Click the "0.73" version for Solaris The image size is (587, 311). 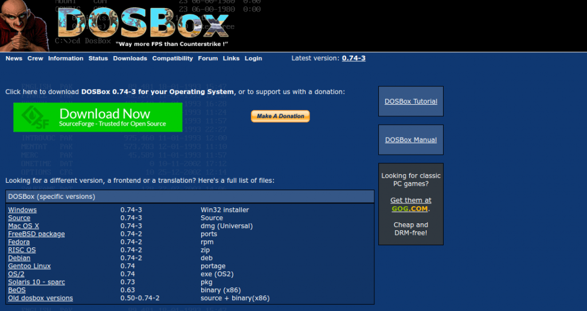point(128,282)
